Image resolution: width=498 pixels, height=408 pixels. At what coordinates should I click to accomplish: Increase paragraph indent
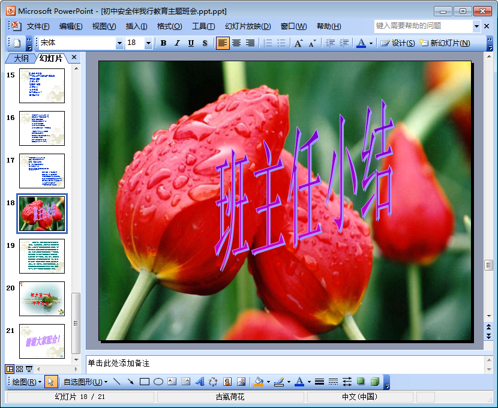coord(344,43)
